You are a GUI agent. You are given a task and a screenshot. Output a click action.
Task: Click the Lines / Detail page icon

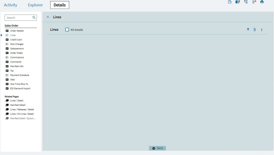(x=7, y=101)
